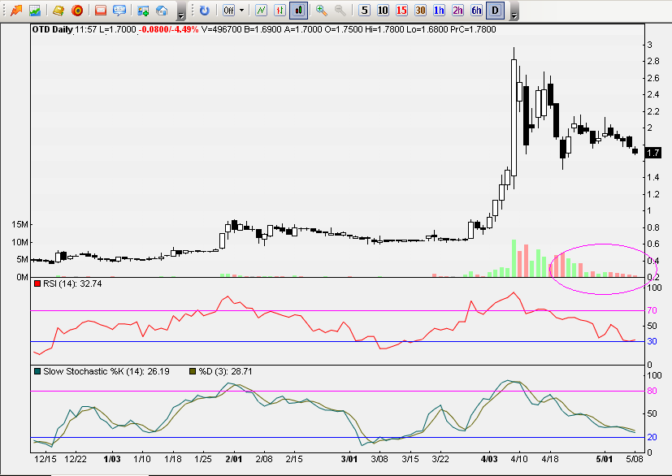Click the orange arrow icon in toolbar
The height and width of the screenshot is (476, 672).
tap(16, 11)
